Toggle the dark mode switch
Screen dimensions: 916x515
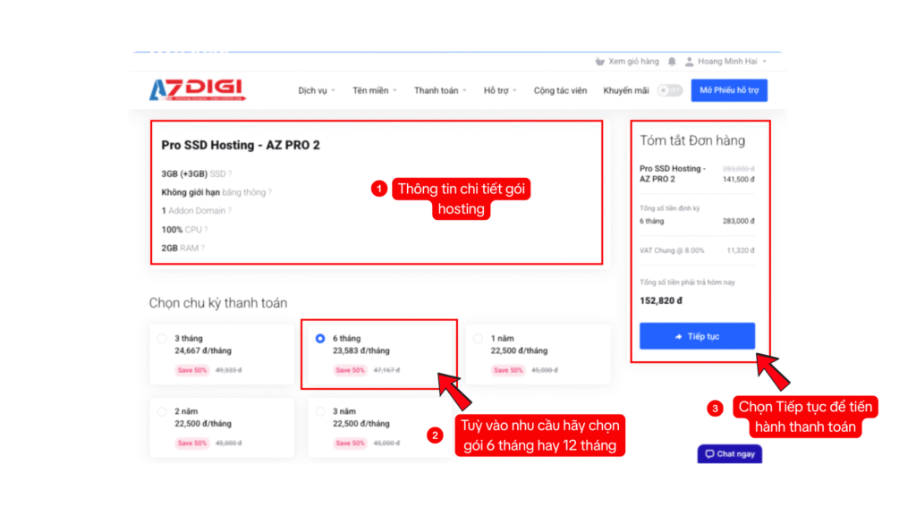[669, 90]
